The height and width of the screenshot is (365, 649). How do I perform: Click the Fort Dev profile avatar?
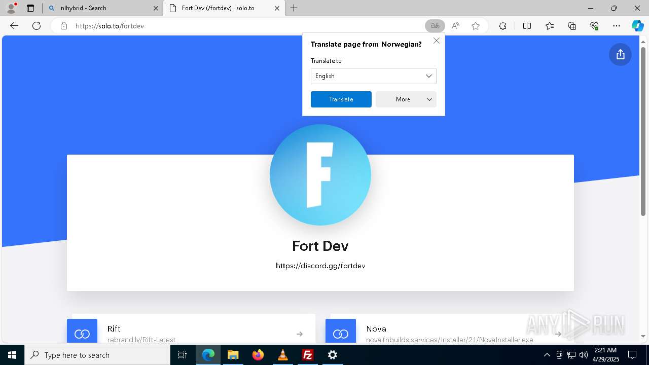[320, 175]
